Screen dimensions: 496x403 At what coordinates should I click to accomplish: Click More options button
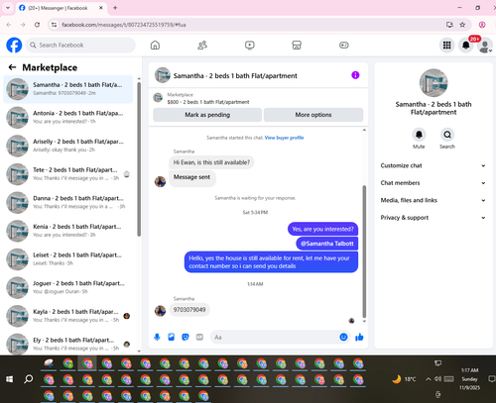point(313,115)
